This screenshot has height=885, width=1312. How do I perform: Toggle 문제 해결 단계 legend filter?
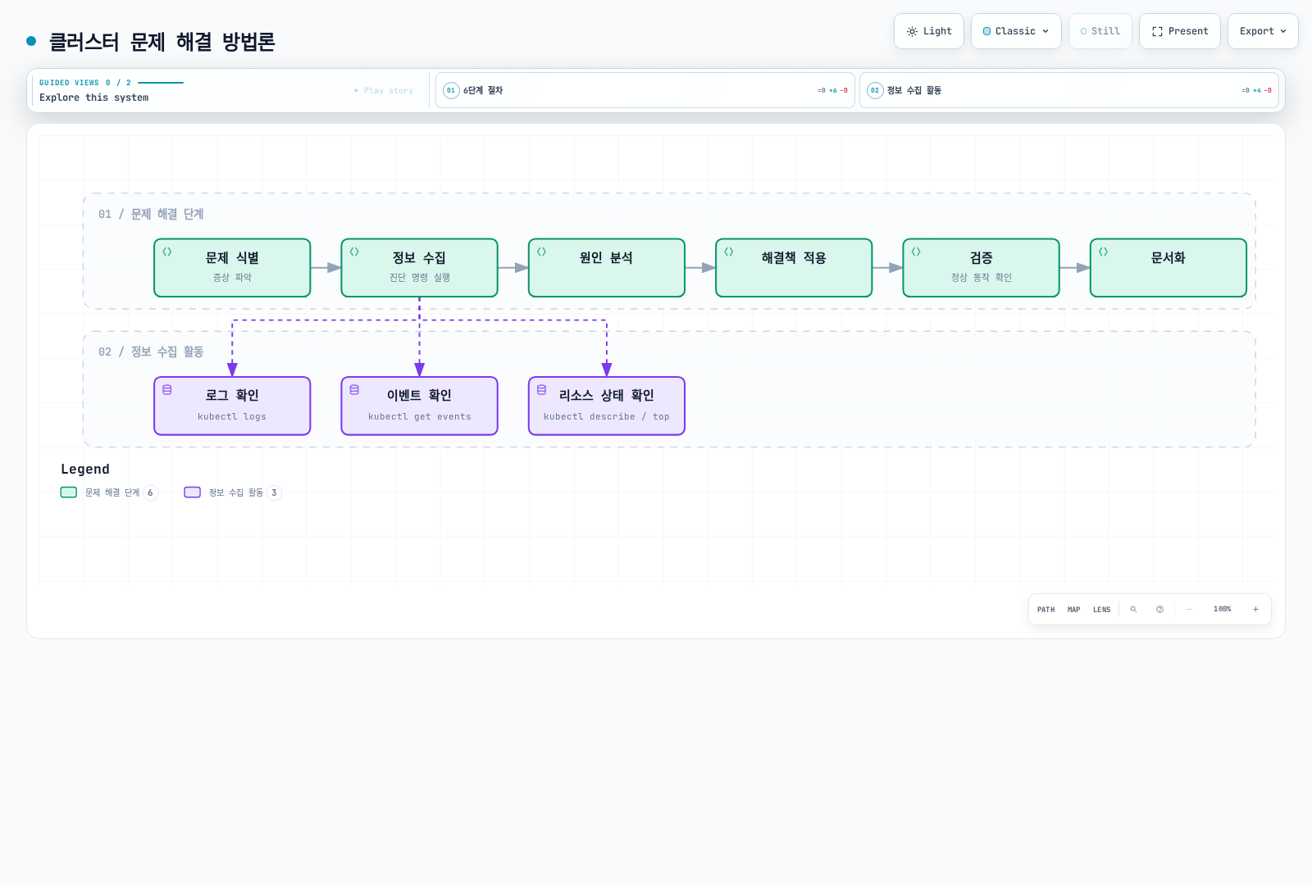(109, 492)
